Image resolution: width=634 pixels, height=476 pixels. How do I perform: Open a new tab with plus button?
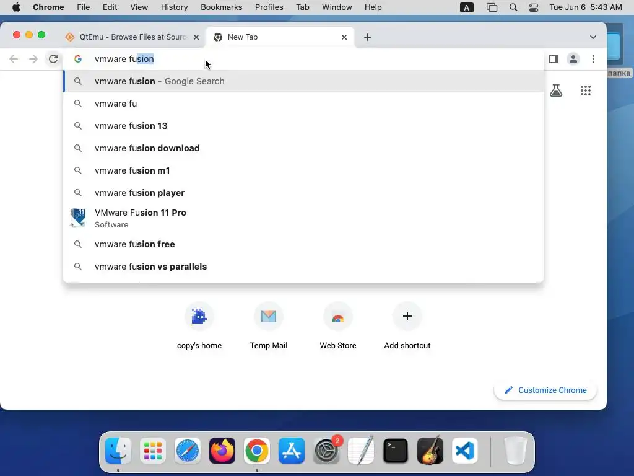click(x=368, y=37)
